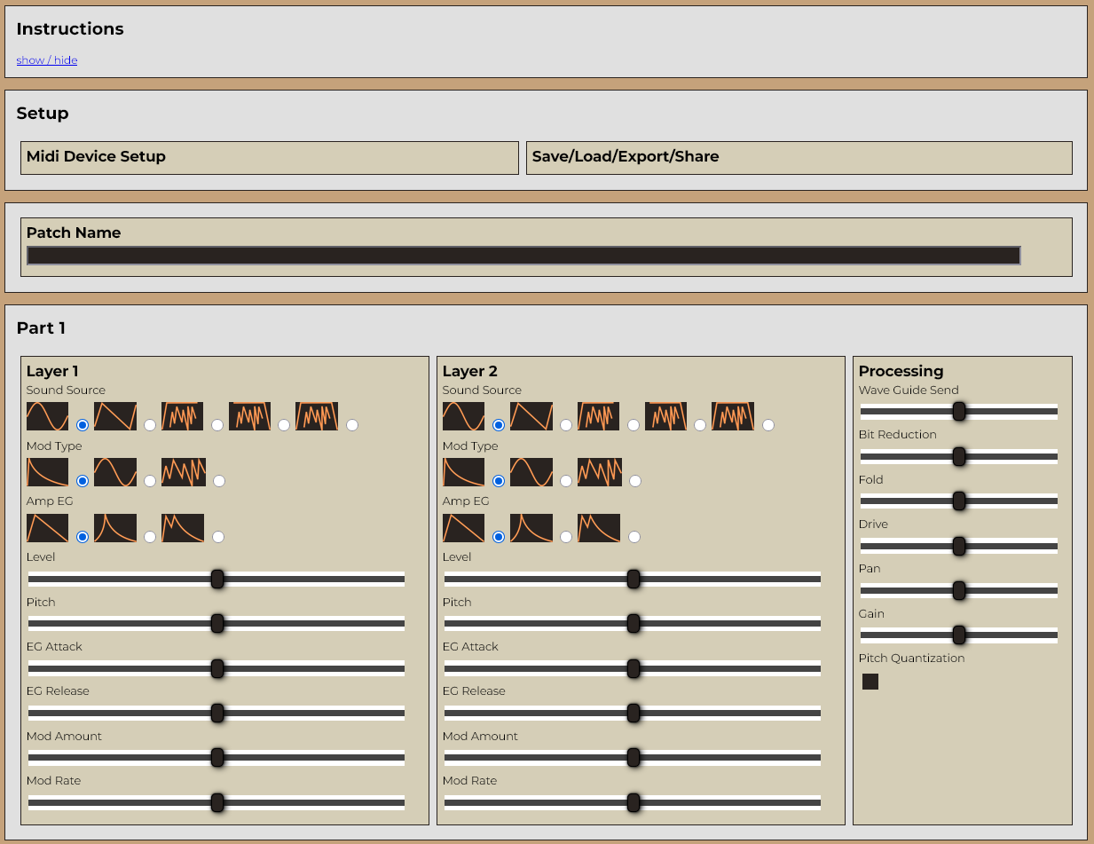Adjust the Pan slider
The width and height of the screenshot is (1094, 844).
pyautogui.click(x=959, y=590)
